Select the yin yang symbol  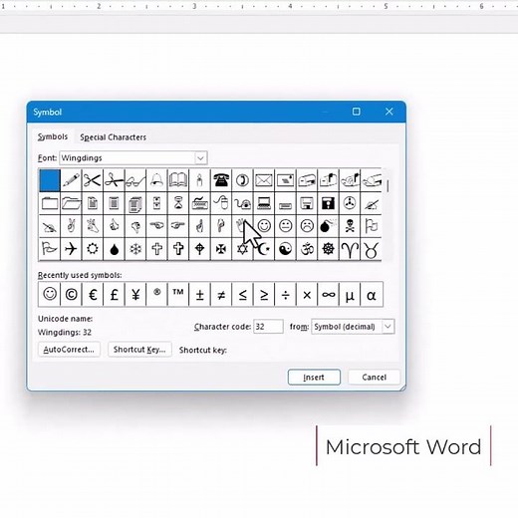pyautogui.click(x=285, y=249)
